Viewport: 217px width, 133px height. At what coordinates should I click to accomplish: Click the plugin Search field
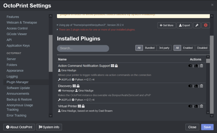[83, 48]
